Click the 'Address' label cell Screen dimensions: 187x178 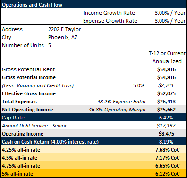(x=12, y=29)
